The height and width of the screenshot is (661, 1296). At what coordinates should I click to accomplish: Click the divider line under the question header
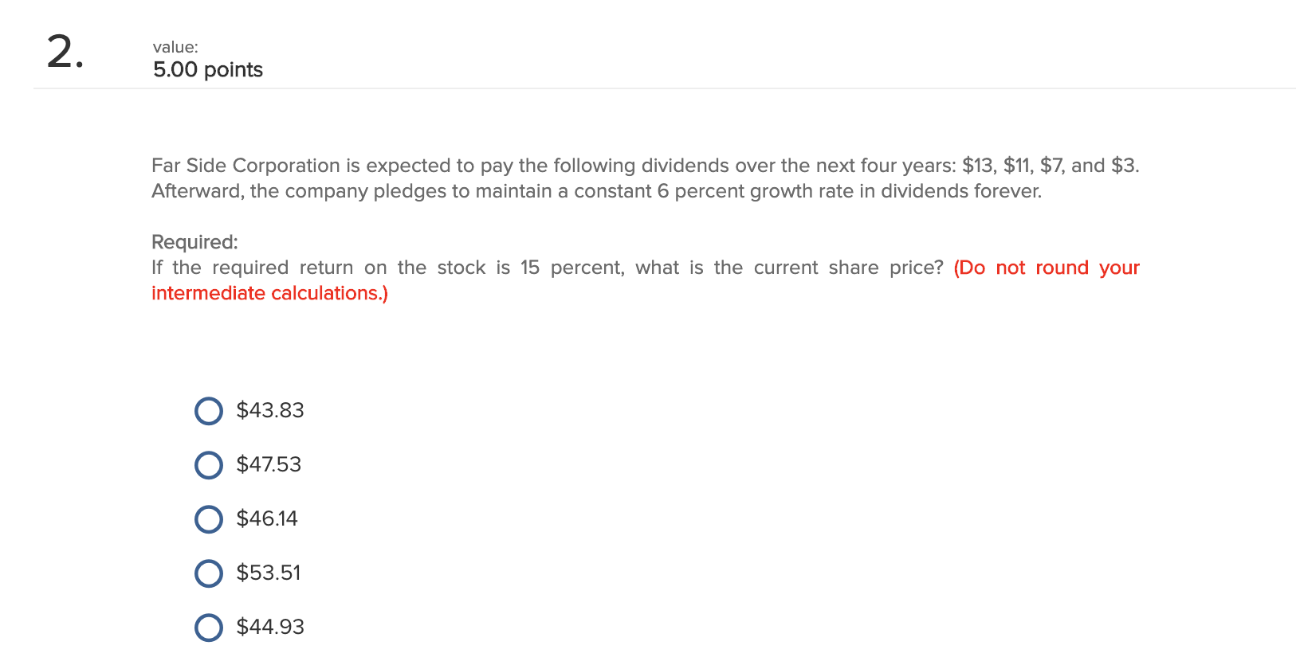click(648, 90)
